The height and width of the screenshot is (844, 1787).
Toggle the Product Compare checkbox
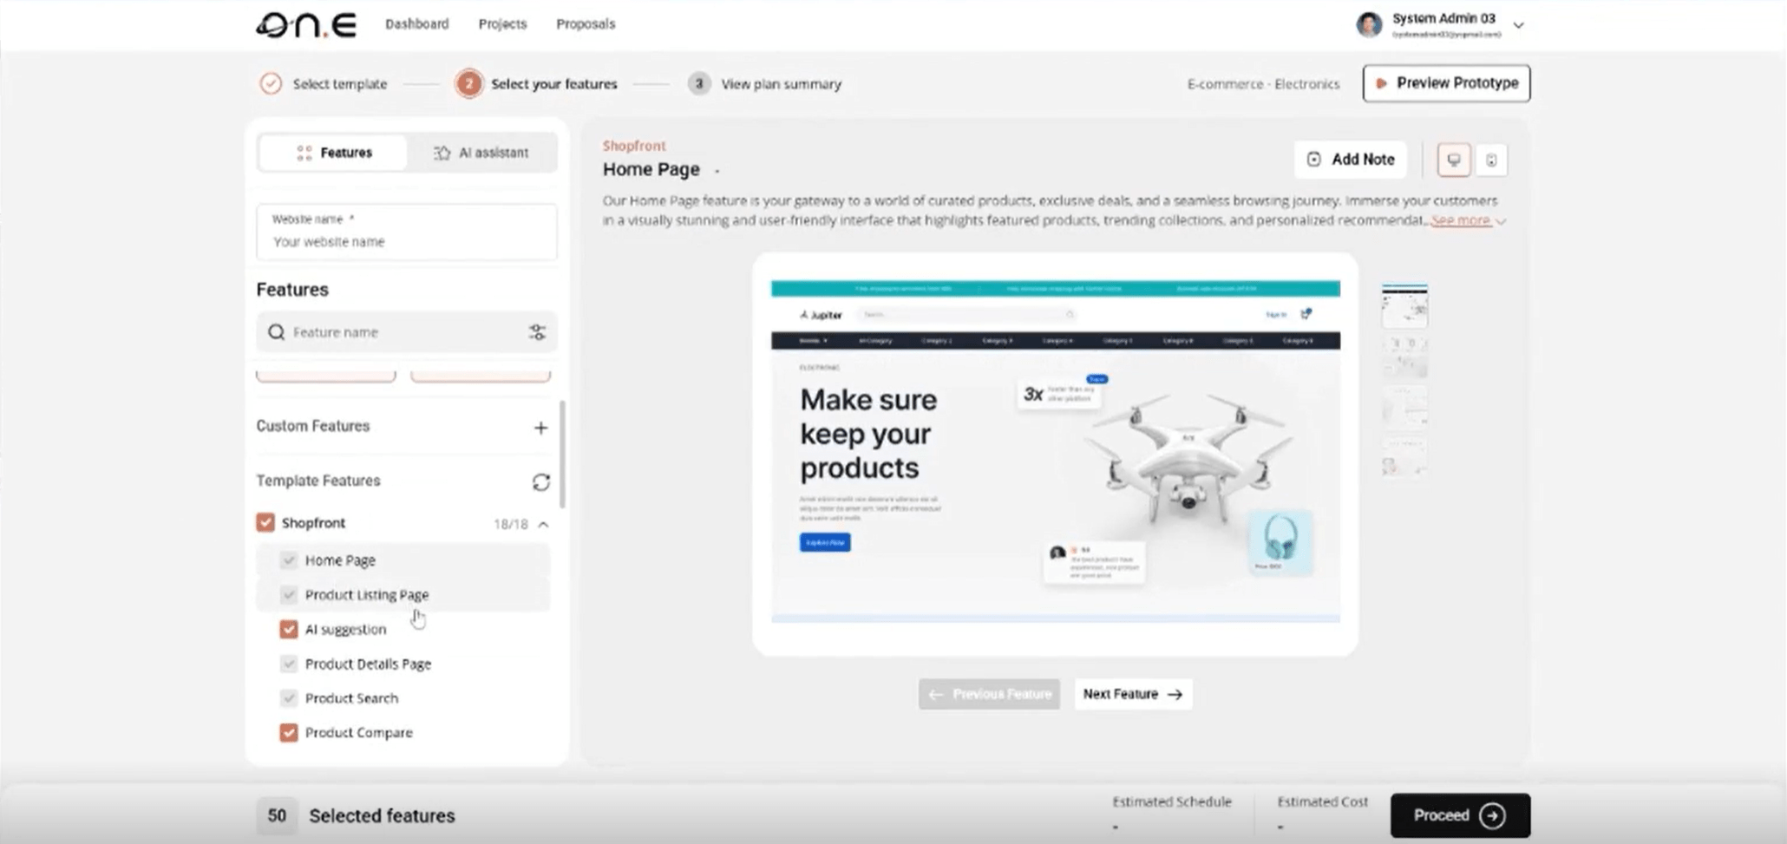(289, 733)
